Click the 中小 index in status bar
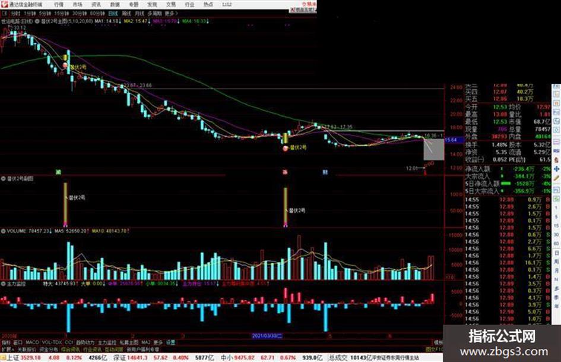 [x=226, y=358]
